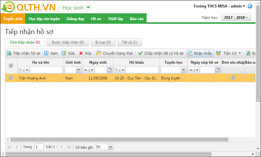
Task: Click the green refresh icon in toolbar
Action: (x=248, y=53)
